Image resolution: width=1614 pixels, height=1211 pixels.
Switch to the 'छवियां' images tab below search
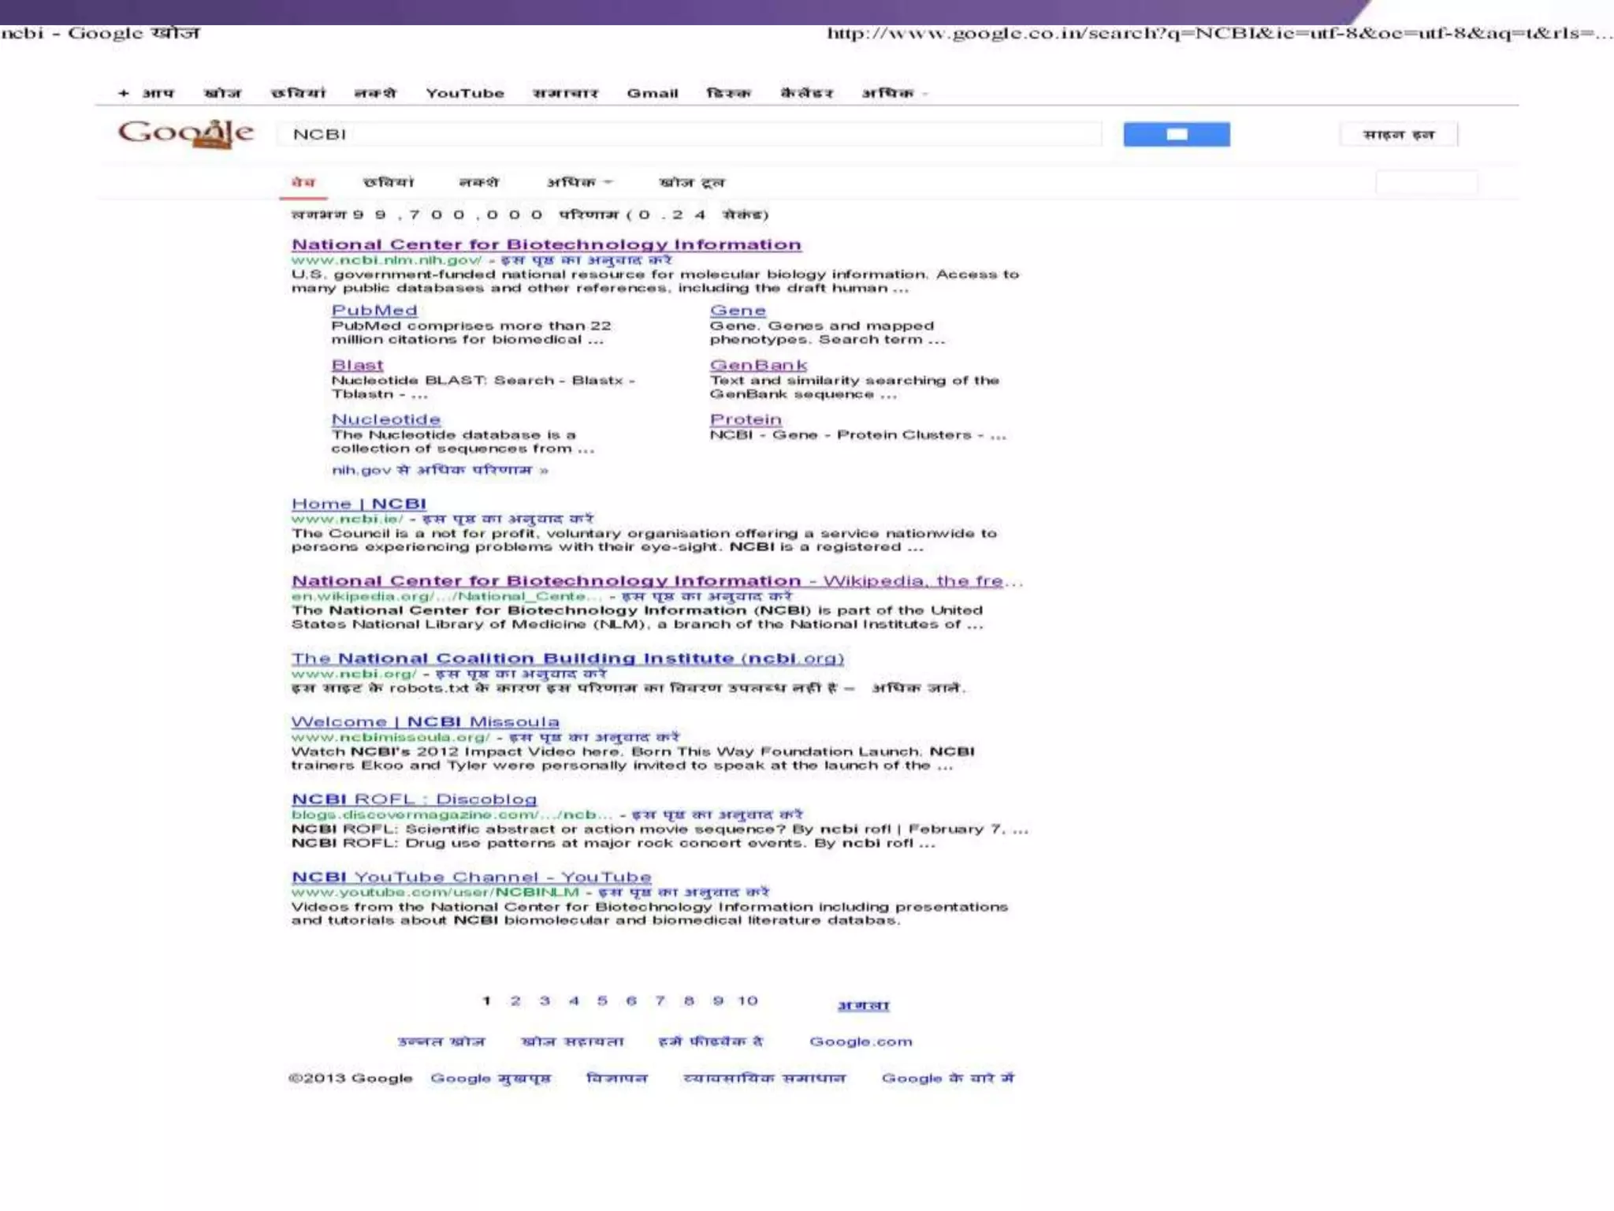coord(388,183)
